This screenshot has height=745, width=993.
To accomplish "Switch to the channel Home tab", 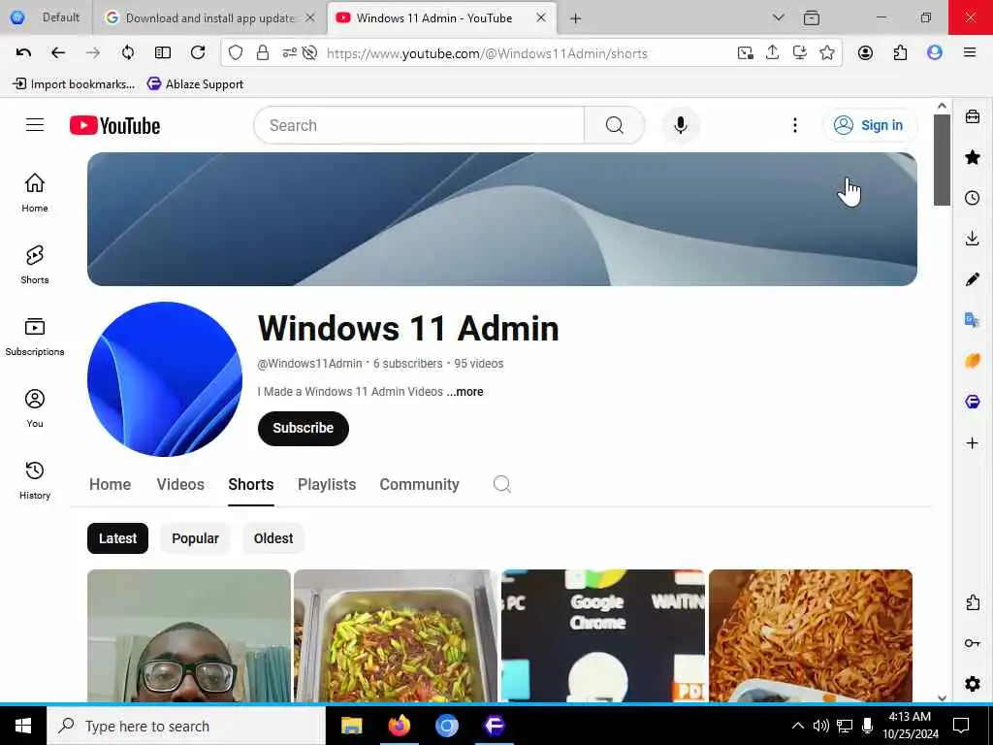I will point(111,484).
